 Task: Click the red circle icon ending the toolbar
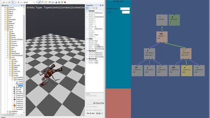[x=65, y=2]
